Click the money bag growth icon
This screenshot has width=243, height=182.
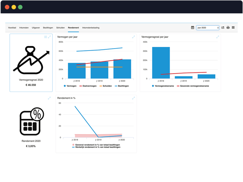click(x=31, y=60)
